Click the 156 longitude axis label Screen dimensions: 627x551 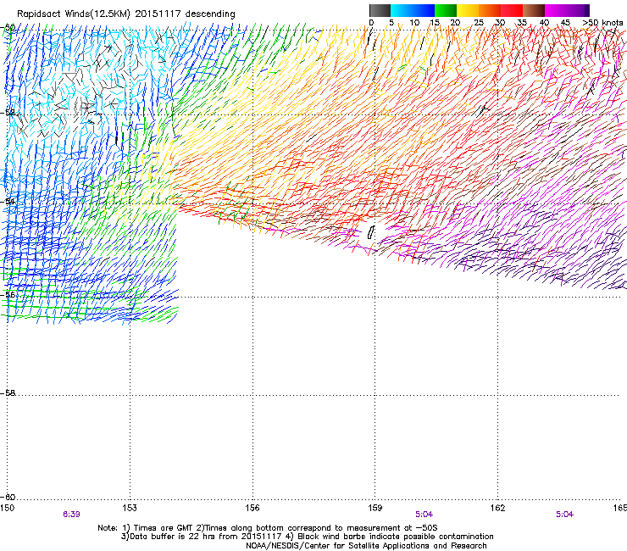pyautogui.click(x=252, y=508)
